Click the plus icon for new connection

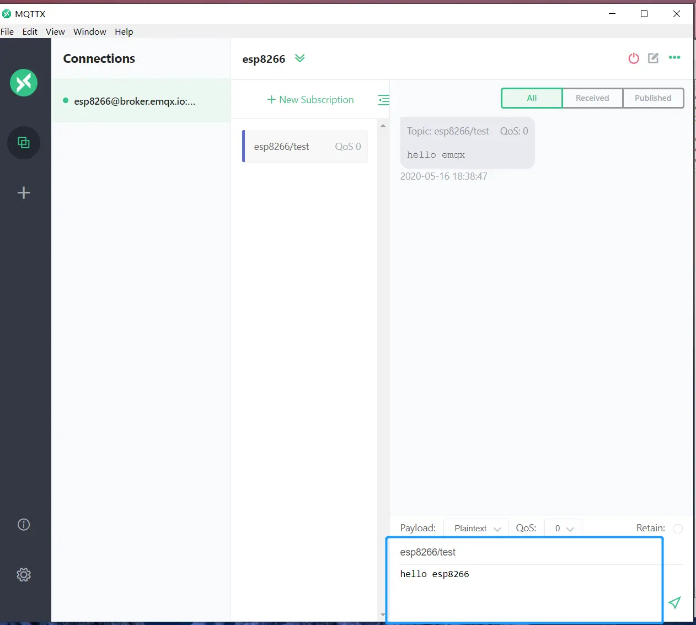24,192
